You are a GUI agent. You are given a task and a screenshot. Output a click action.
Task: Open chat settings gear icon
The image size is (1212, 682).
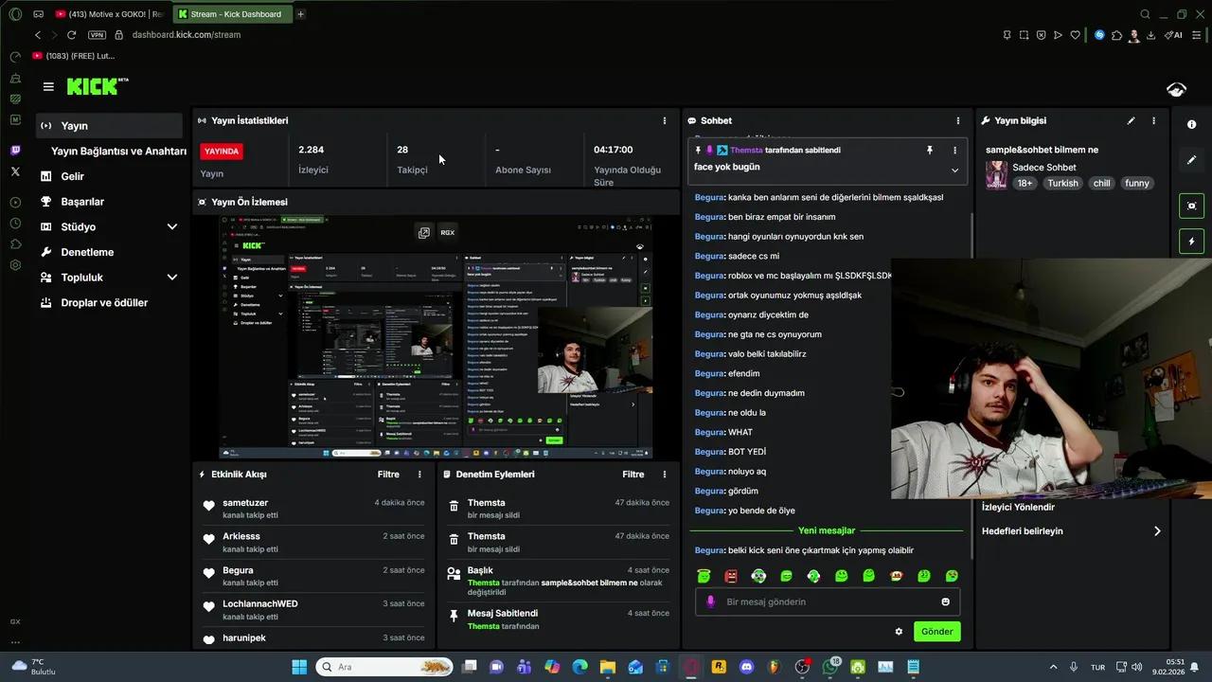[x=899, y=632]
